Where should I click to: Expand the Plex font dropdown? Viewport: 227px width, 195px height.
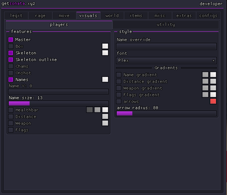[166, 60]
